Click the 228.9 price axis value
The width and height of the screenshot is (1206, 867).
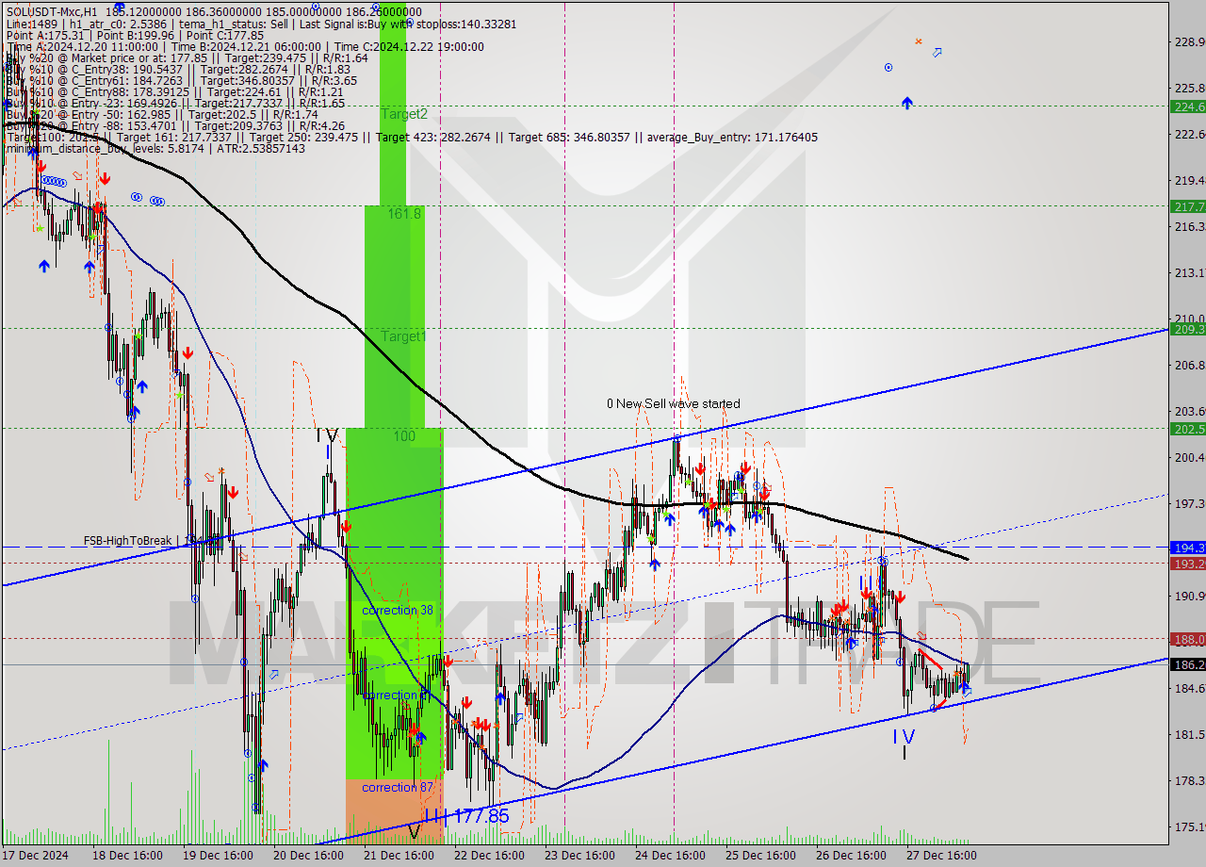coord(1189,41)
